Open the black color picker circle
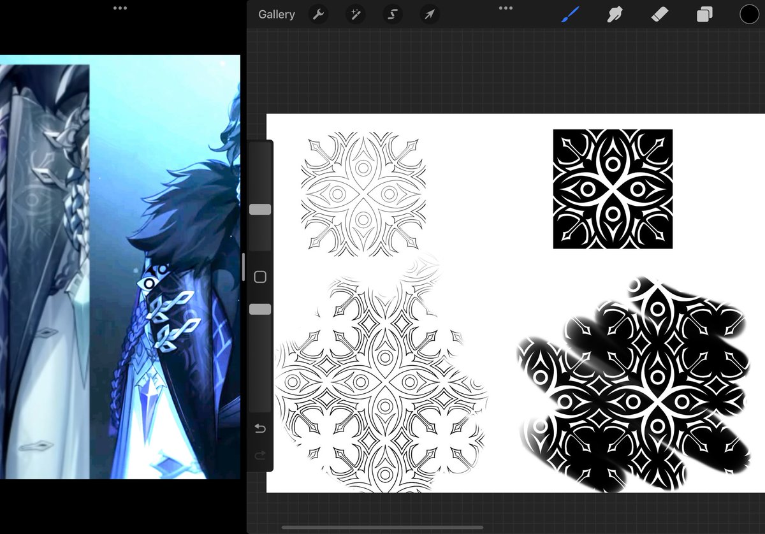Viewport: 765px width, 534px height. pos(749,14)
